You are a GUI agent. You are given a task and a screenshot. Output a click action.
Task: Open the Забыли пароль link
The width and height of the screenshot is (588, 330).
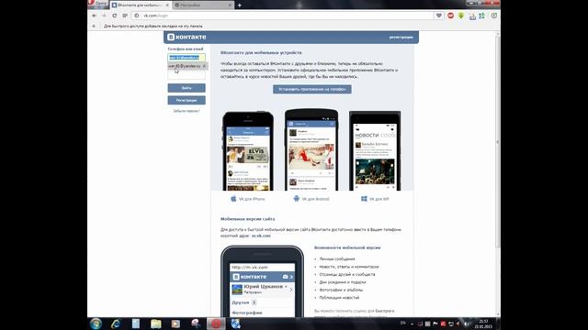click(187, 111)
